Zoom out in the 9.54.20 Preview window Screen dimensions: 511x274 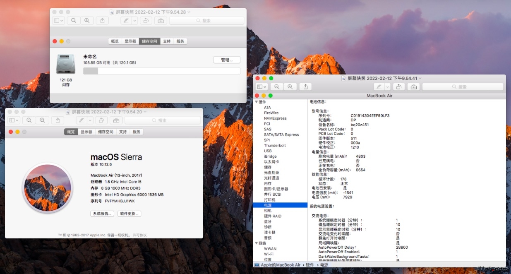click(x=29, y=120)
